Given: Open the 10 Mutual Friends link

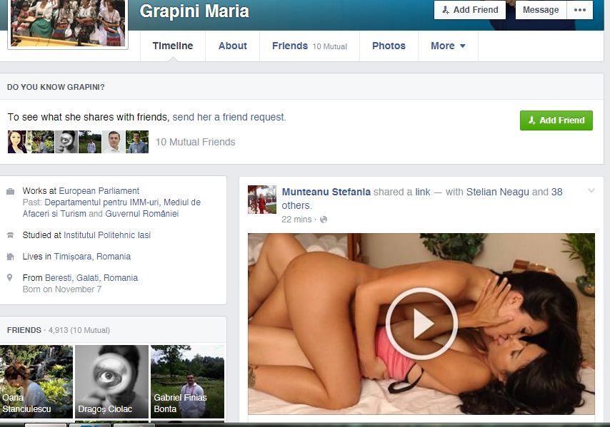Looking at the screenshot, I should click(x=195, y=142).
